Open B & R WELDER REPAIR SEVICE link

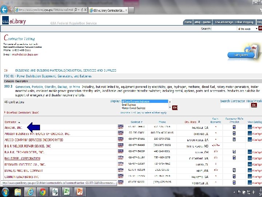(x=28, y=146)
